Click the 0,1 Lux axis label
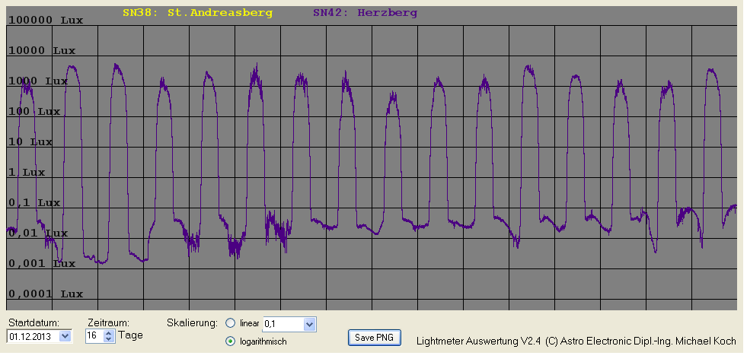The image size is (747, 362). click(x=34, y=202)
